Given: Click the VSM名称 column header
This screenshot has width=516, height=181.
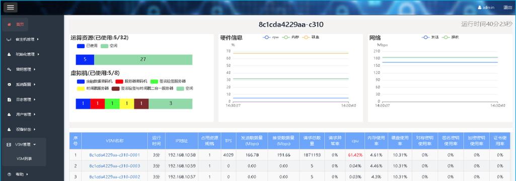Looking at the screenshot, I should point(114,141).
